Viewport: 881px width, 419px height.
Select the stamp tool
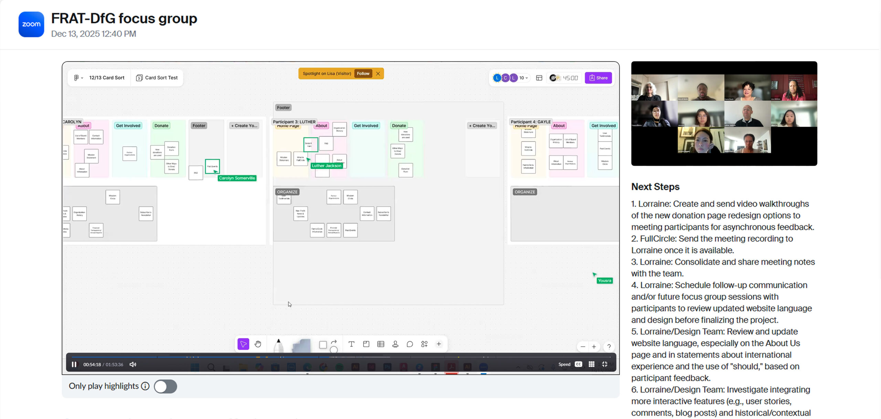(x=395, y=344)
